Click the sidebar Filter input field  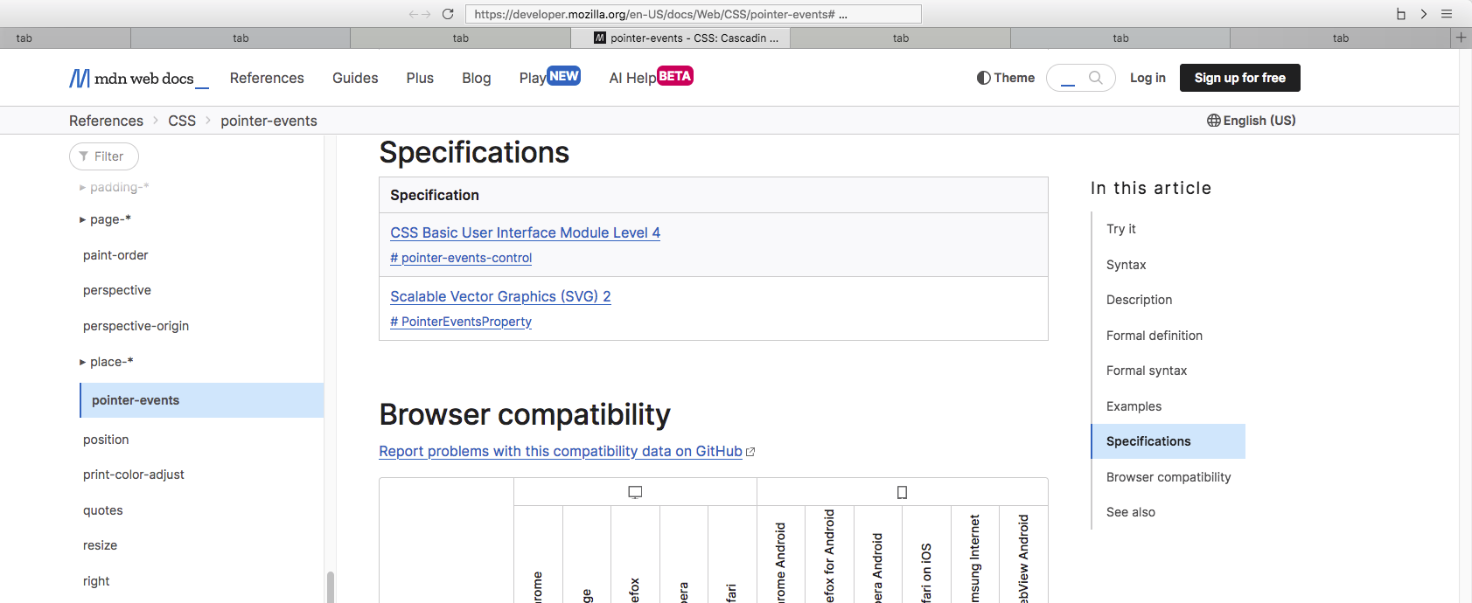point(104,156)
